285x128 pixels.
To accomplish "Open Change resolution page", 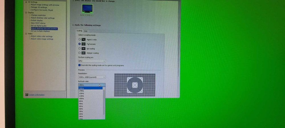I will (38, 15).
